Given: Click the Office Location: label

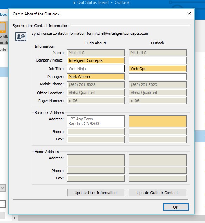Looking at the screenshot, I should (50, 93).
